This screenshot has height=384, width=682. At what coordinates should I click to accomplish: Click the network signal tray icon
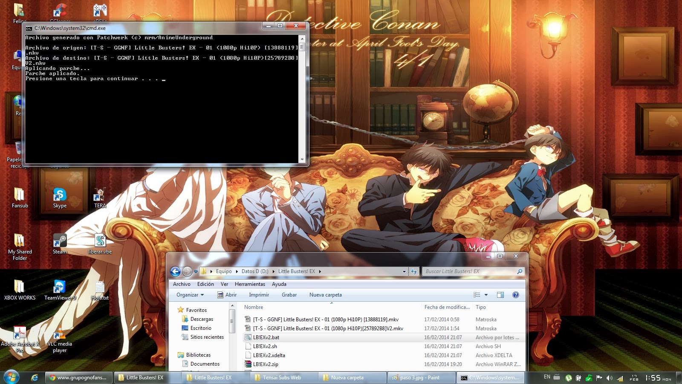tap(620, 378)
